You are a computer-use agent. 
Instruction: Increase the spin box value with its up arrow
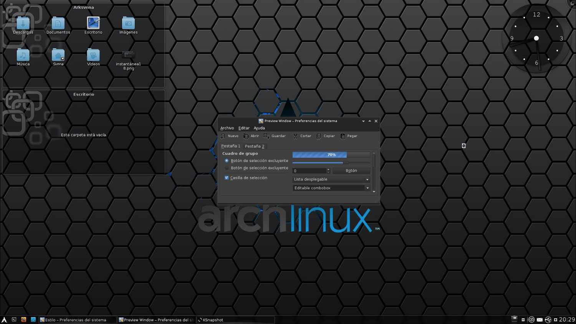(x=328, y=169)
